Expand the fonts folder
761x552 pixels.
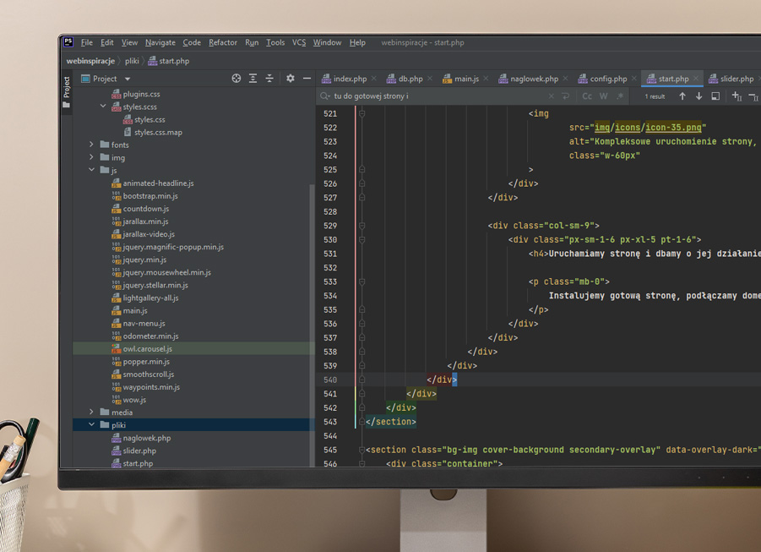(91, 145)
